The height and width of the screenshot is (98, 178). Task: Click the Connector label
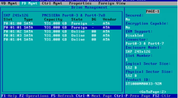[137, 39]
